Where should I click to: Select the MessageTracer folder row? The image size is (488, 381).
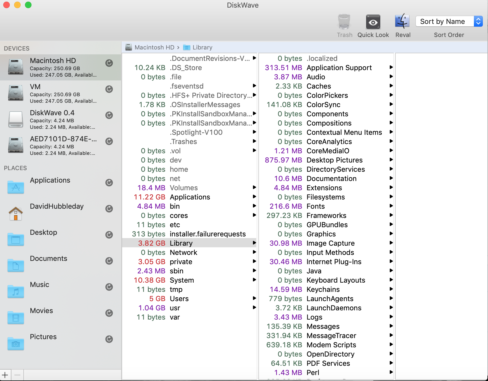[326, 335]
